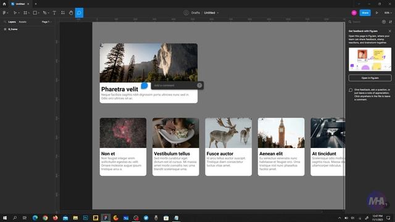This screenshot has width=395, height=222.
Task: Select the Move tool
Action: click(15, 12)
